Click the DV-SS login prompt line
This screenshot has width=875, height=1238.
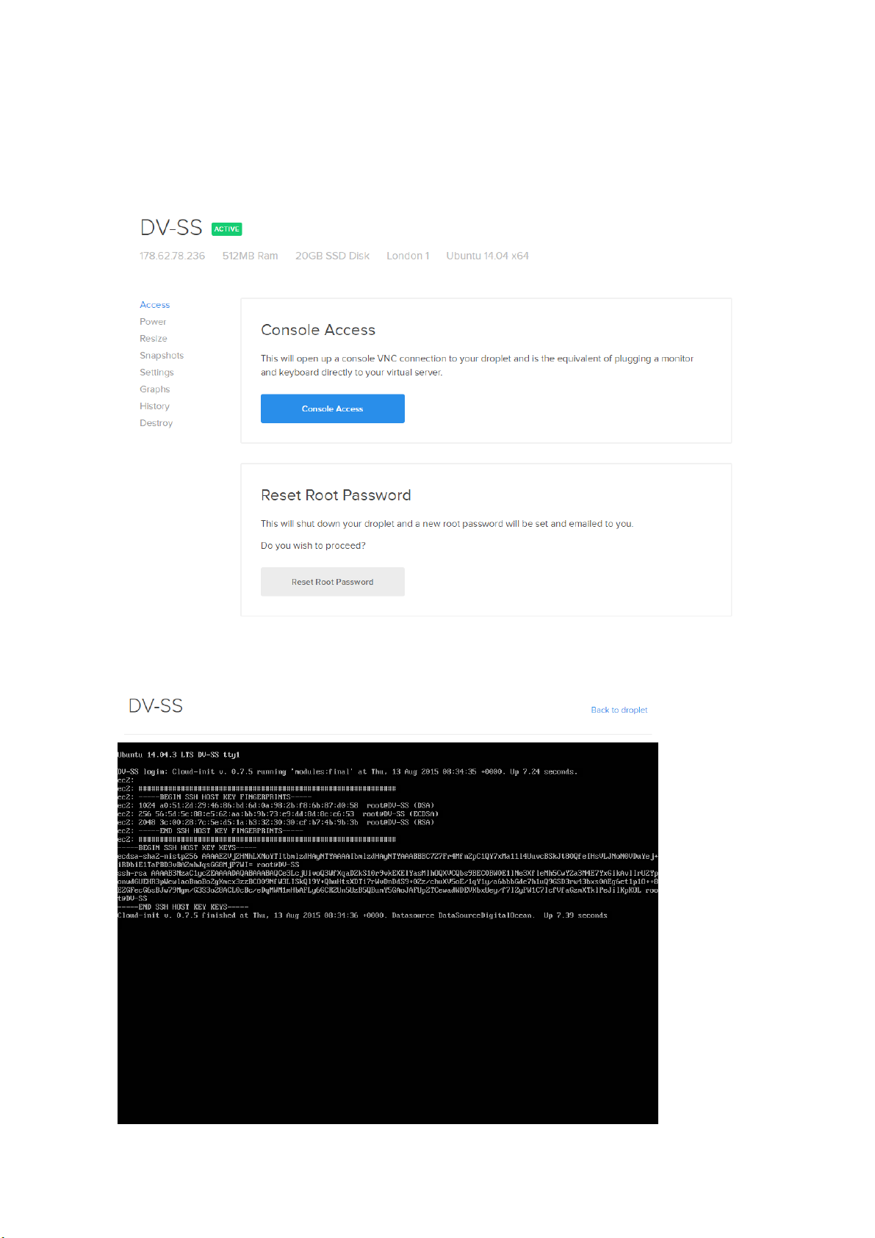click(348, 771)
